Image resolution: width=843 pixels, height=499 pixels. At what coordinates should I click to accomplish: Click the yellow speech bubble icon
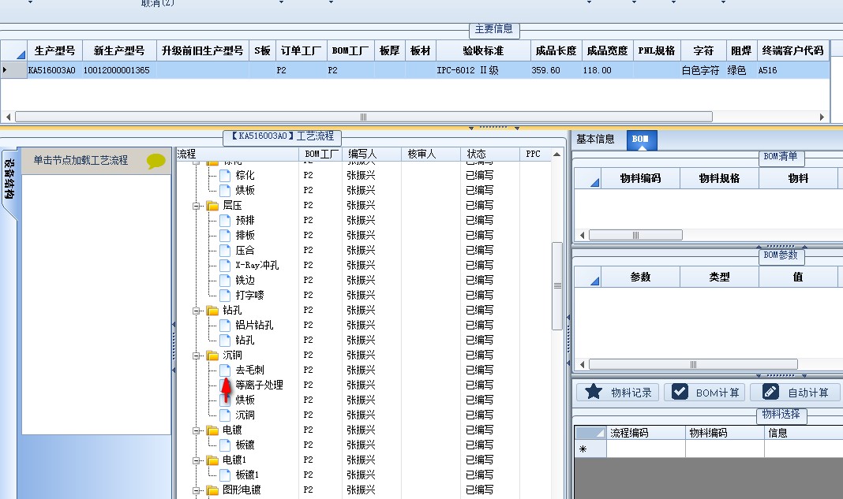click(x=156, y=161)
